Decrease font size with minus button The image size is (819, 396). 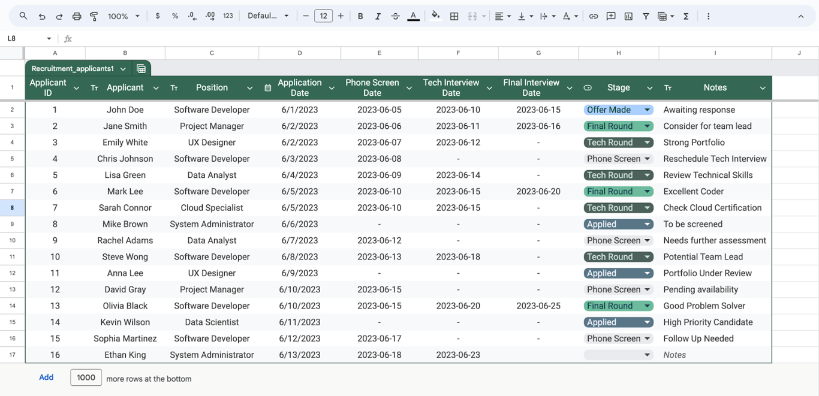coord(306,16)
